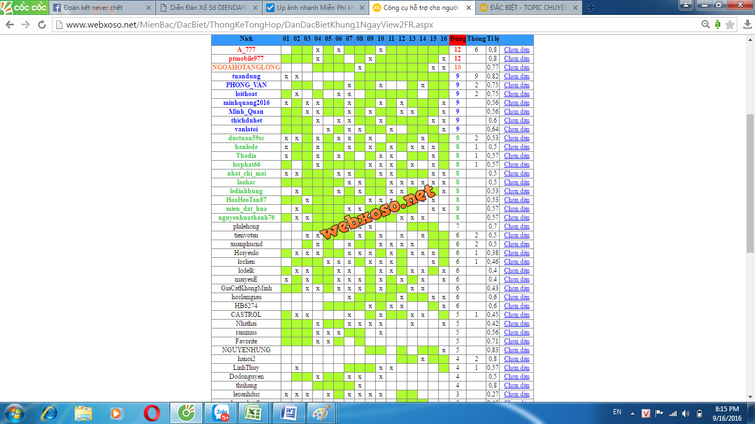The width and height of the screenshot is (755, 424).
Task: Open the zoom magnifier icon in address bar
Action: [705, 25]
